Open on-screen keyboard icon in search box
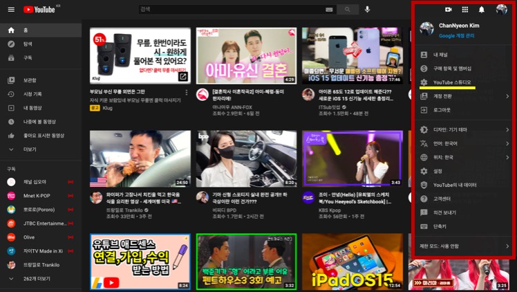 pyautogui.click(x=329, y=10)
